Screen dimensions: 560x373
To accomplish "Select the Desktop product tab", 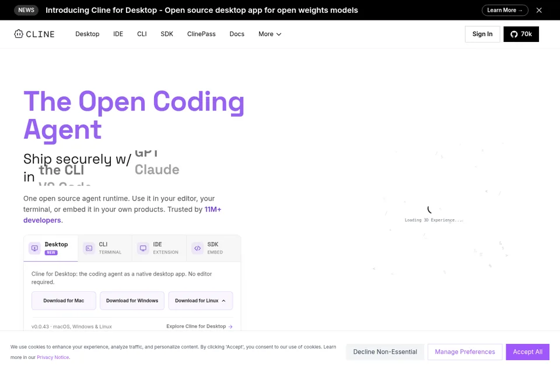I will coord(51,248).
